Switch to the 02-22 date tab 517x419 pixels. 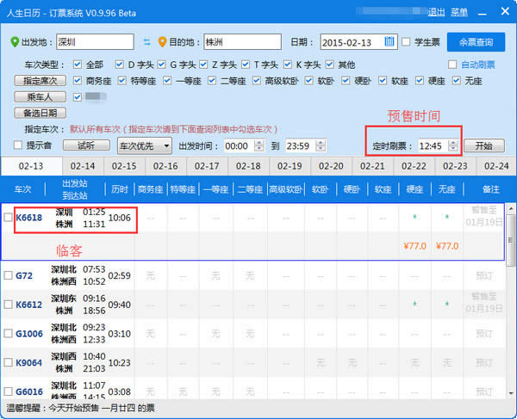(x=414, y=166)
